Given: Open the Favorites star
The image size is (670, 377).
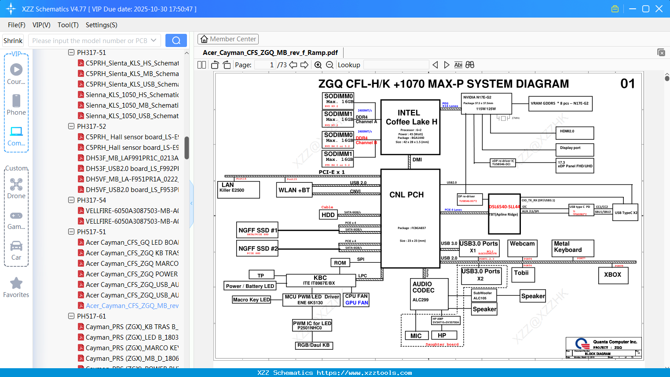Looking at the screenshot, I should tap(16, 287).
